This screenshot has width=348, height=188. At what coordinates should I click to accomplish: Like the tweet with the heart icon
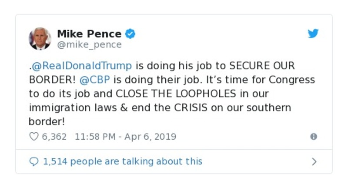(x=33, y=137)
